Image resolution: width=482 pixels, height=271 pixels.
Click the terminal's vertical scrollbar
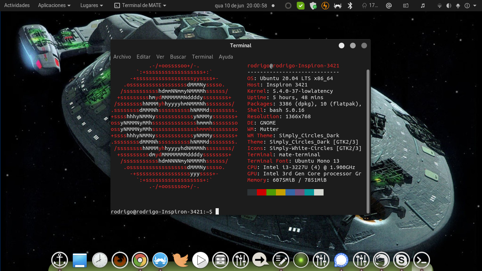[368, 141]
